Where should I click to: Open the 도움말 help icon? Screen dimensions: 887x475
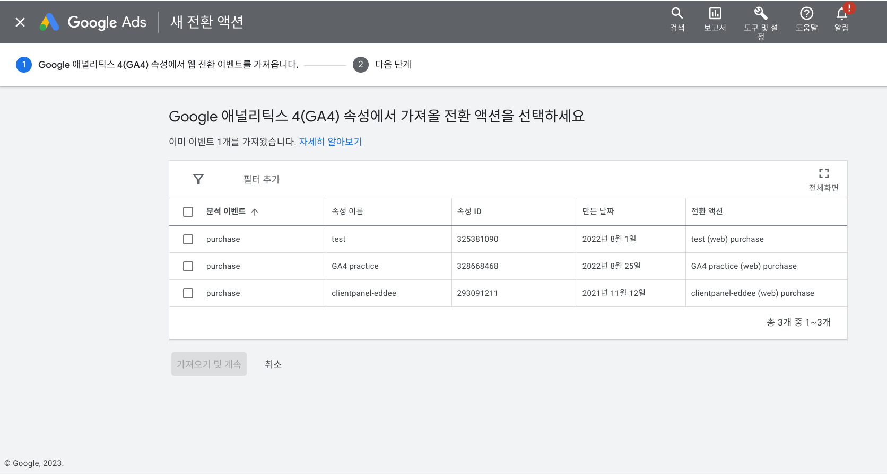click(806, 20)
